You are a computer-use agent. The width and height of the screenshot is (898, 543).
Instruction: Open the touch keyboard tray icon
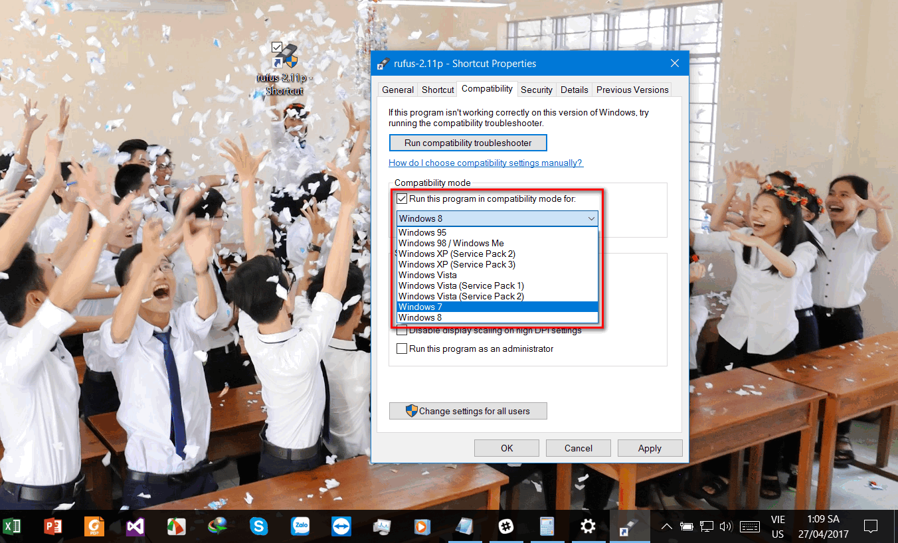[x=749, y=527]
